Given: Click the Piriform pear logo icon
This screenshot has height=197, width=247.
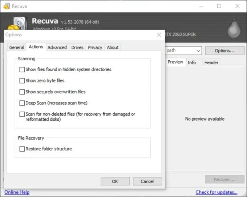Looking at the screenshot, I should (234, 29).
